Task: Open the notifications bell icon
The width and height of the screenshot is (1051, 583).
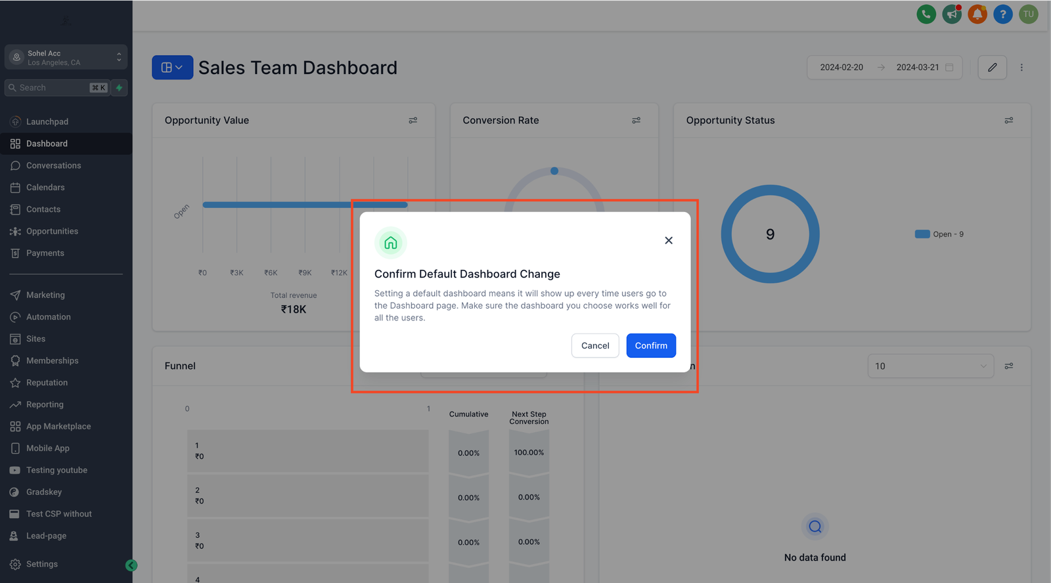Action: tap(977, 14)
